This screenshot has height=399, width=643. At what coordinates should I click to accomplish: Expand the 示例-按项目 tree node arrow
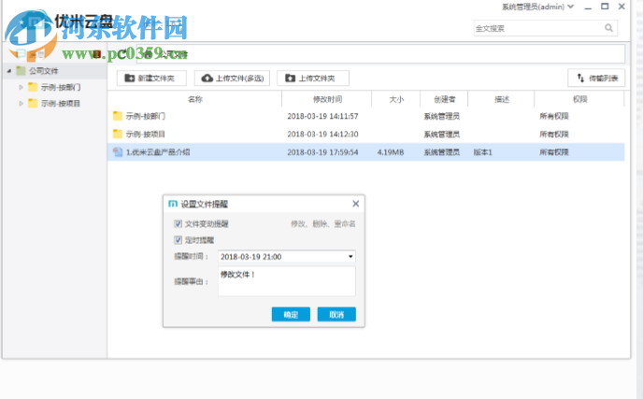[21, 104]
